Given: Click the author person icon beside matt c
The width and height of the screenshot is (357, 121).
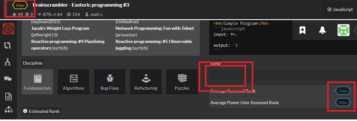Looking at the screenshot, I should pos(87,14).
